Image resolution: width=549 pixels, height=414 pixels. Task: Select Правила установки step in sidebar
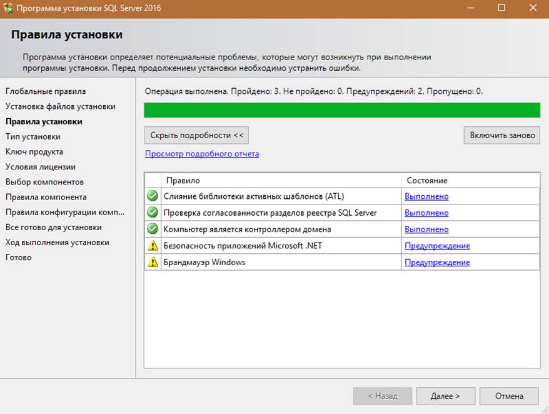(44, 121)
